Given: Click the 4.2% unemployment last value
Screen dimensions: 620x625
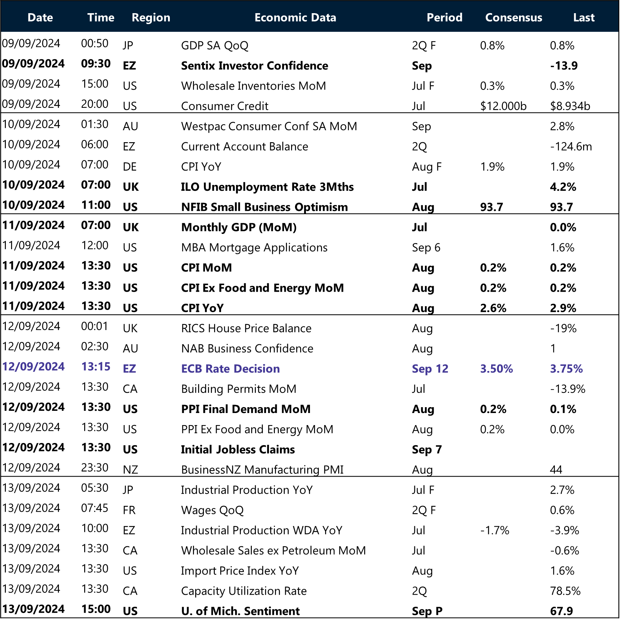Looking at the screenshot, I should [563, 187].
